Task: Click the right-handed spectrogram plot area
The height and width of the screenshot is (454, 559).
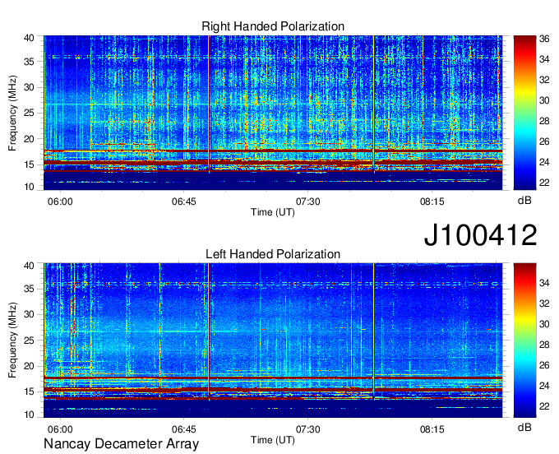Action: point(273,113)
